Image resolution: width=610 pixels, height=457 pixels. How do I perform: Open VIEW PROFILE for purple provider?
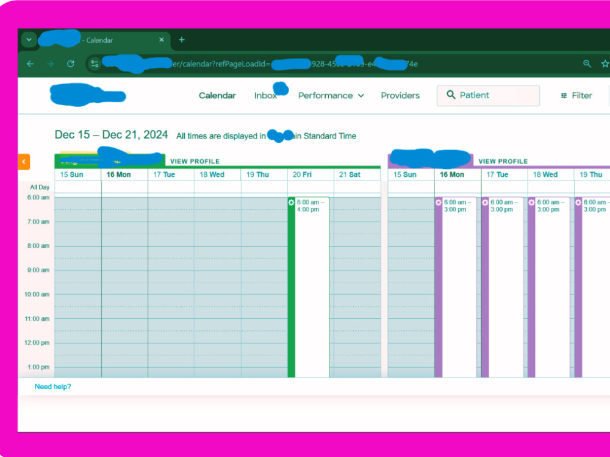click(503, 161)
